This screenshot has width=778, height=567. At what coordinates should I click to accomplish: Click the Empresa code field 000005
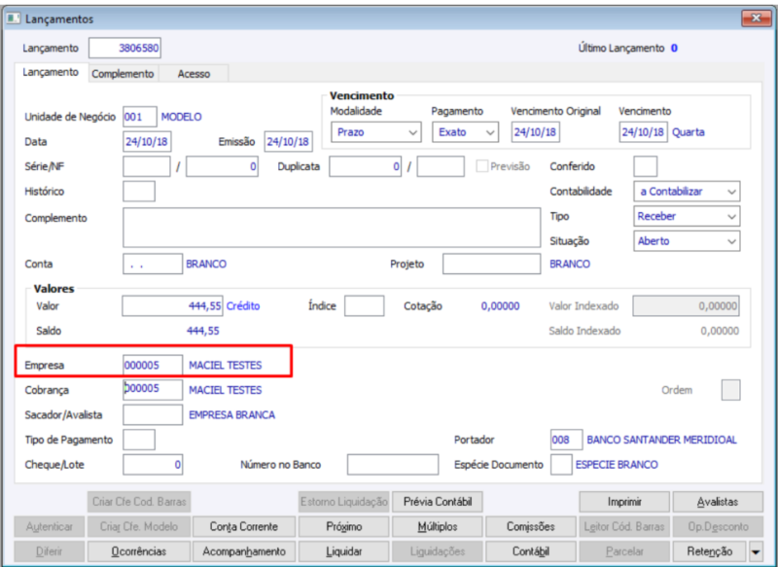pos(153,366)
